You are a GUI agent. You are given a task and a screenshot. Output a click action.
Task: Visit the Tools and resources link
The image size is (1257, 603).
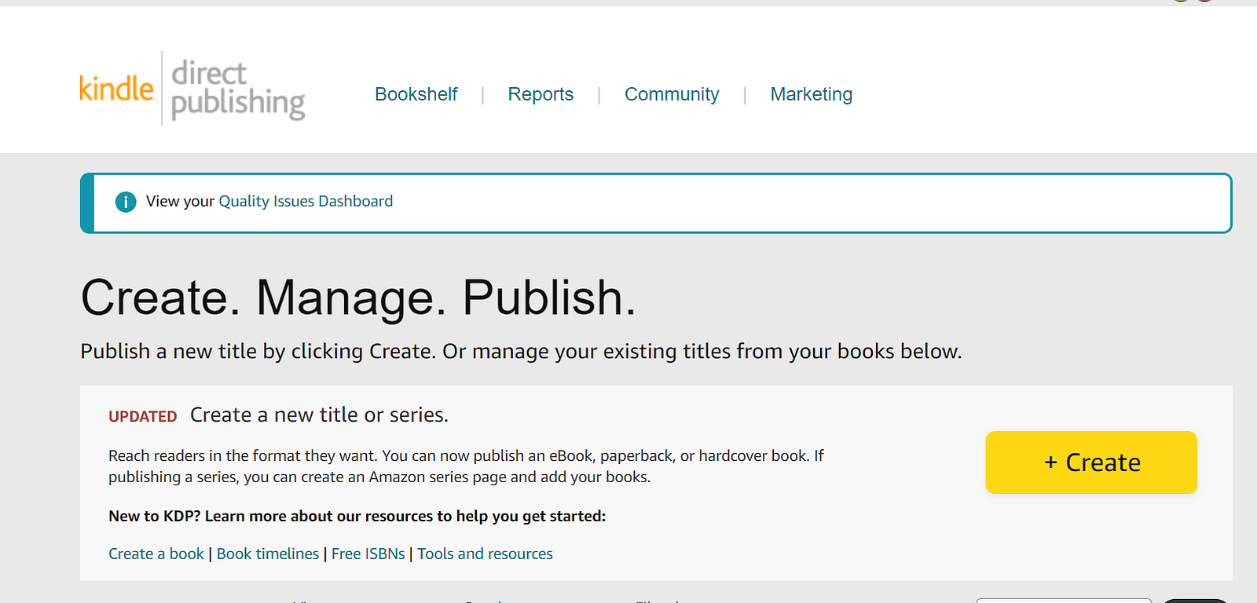coord(485,554)
